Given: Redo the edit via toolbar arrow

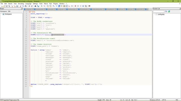Looking at the screenshot, I should (x=32, y=6).
